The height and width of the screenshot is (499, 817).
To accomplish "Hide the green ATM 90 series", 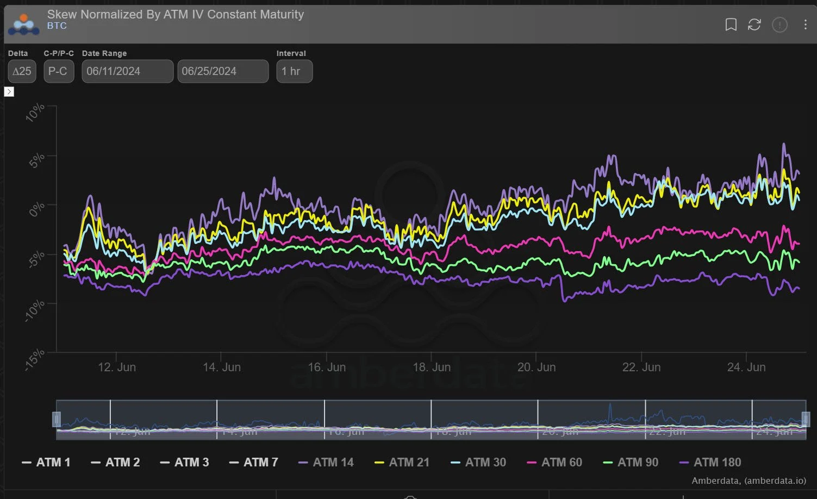I will tap(631, 463).
